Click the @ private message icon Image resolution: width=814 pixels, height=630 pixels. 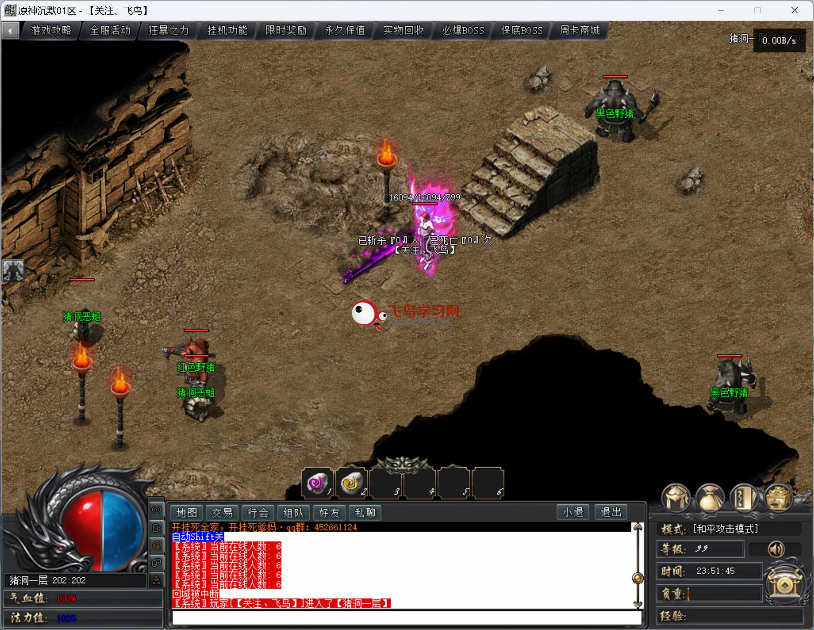(156, 545)
